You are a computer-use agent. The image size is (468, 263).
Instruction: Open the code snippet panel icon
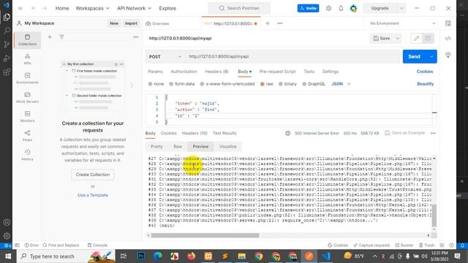point(448,39)
